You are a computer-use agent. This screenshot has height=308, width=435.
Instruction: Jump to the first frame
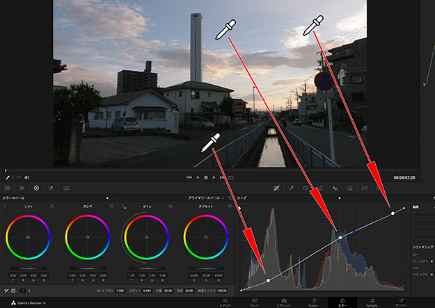[189, 177]
